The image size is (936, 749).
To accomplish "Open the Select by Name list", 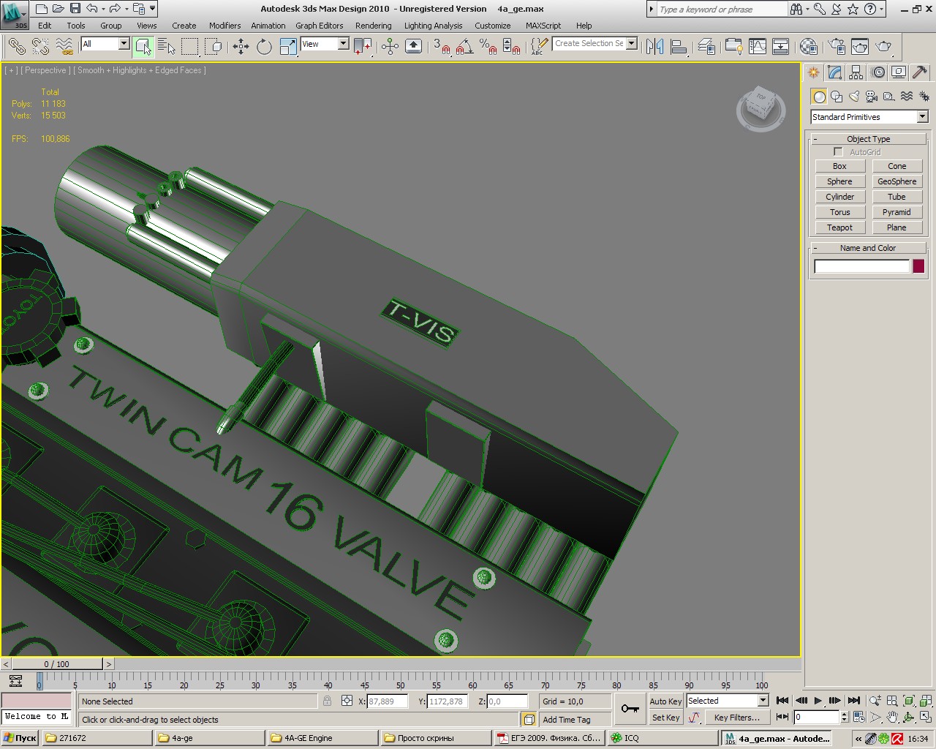I will tap(167, 47).
